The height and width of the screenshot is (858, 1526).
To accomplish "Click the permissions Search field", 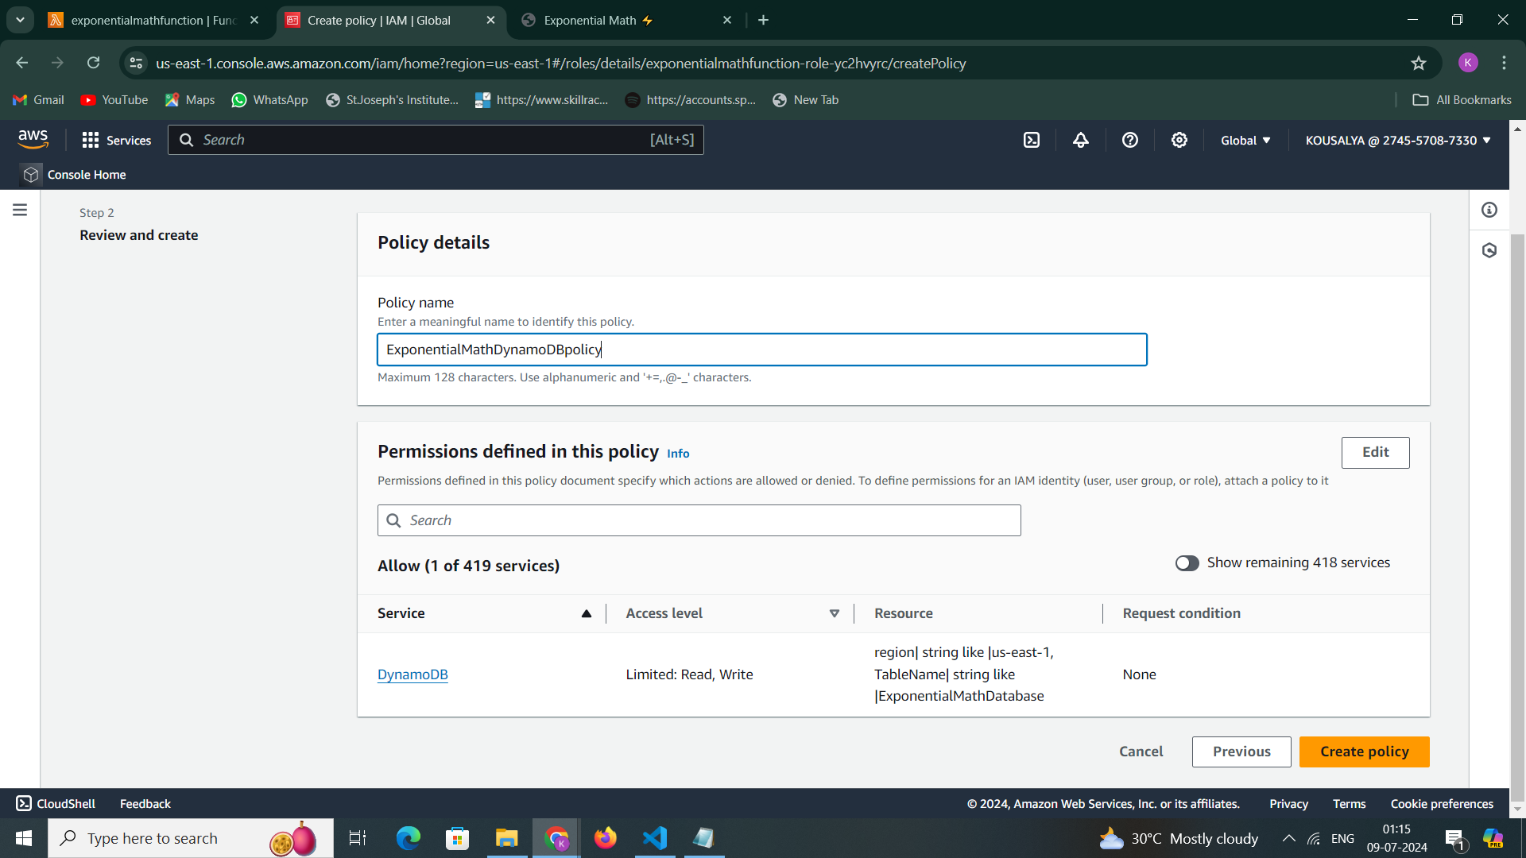I will click(x=699, y=520).
